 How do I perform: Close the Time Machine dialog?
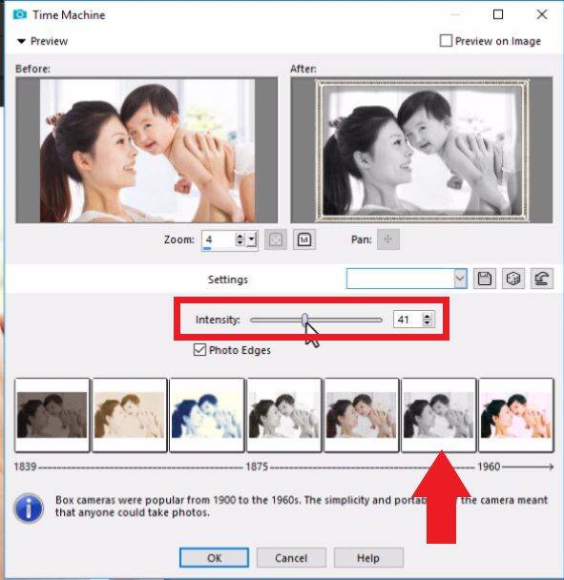[x=542, y=14]
